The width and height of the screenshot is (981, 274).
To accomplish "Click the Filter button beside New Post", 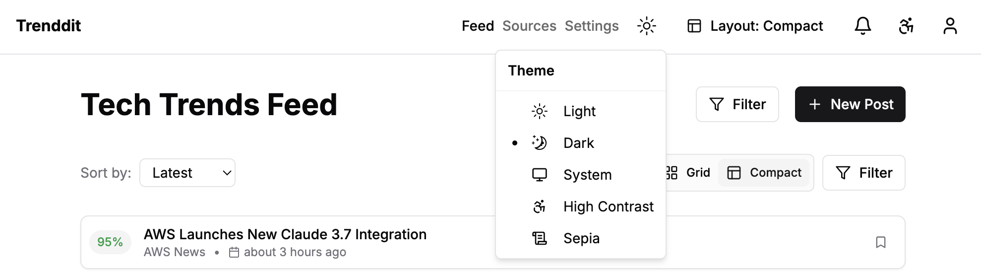I will tap(737, 104).
